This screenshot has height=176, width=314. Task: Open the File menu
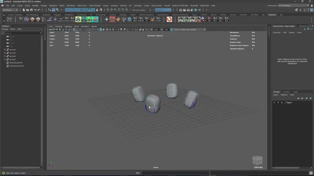(x=7, y=5)
